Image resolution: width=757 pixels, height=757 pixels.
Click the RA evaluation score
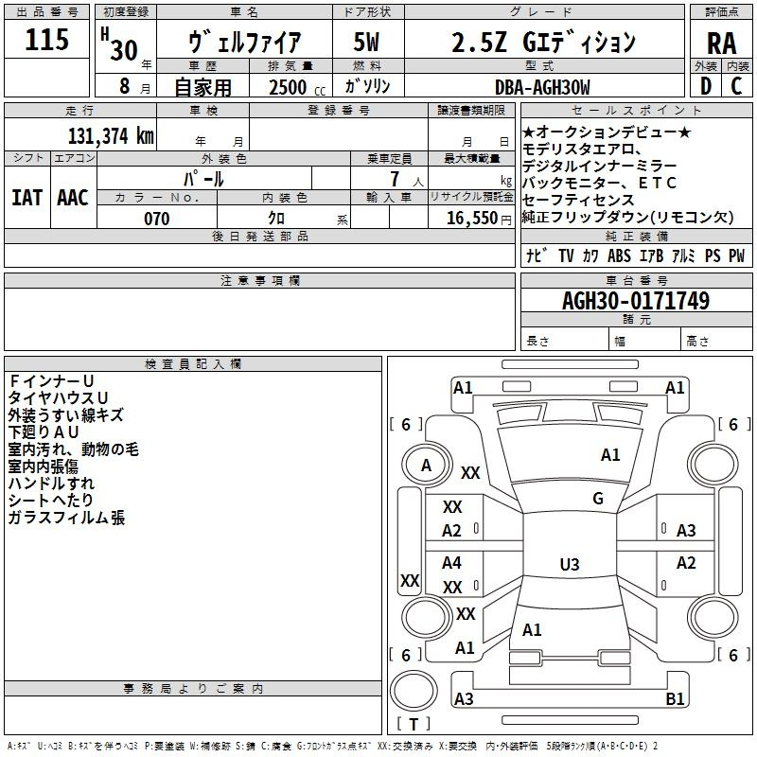[x=721, y=42]
